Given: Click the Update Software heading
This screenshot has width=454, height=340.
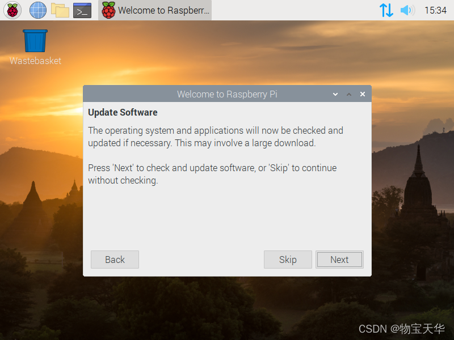Looking at the screenshot, I should tap(123, 112).
